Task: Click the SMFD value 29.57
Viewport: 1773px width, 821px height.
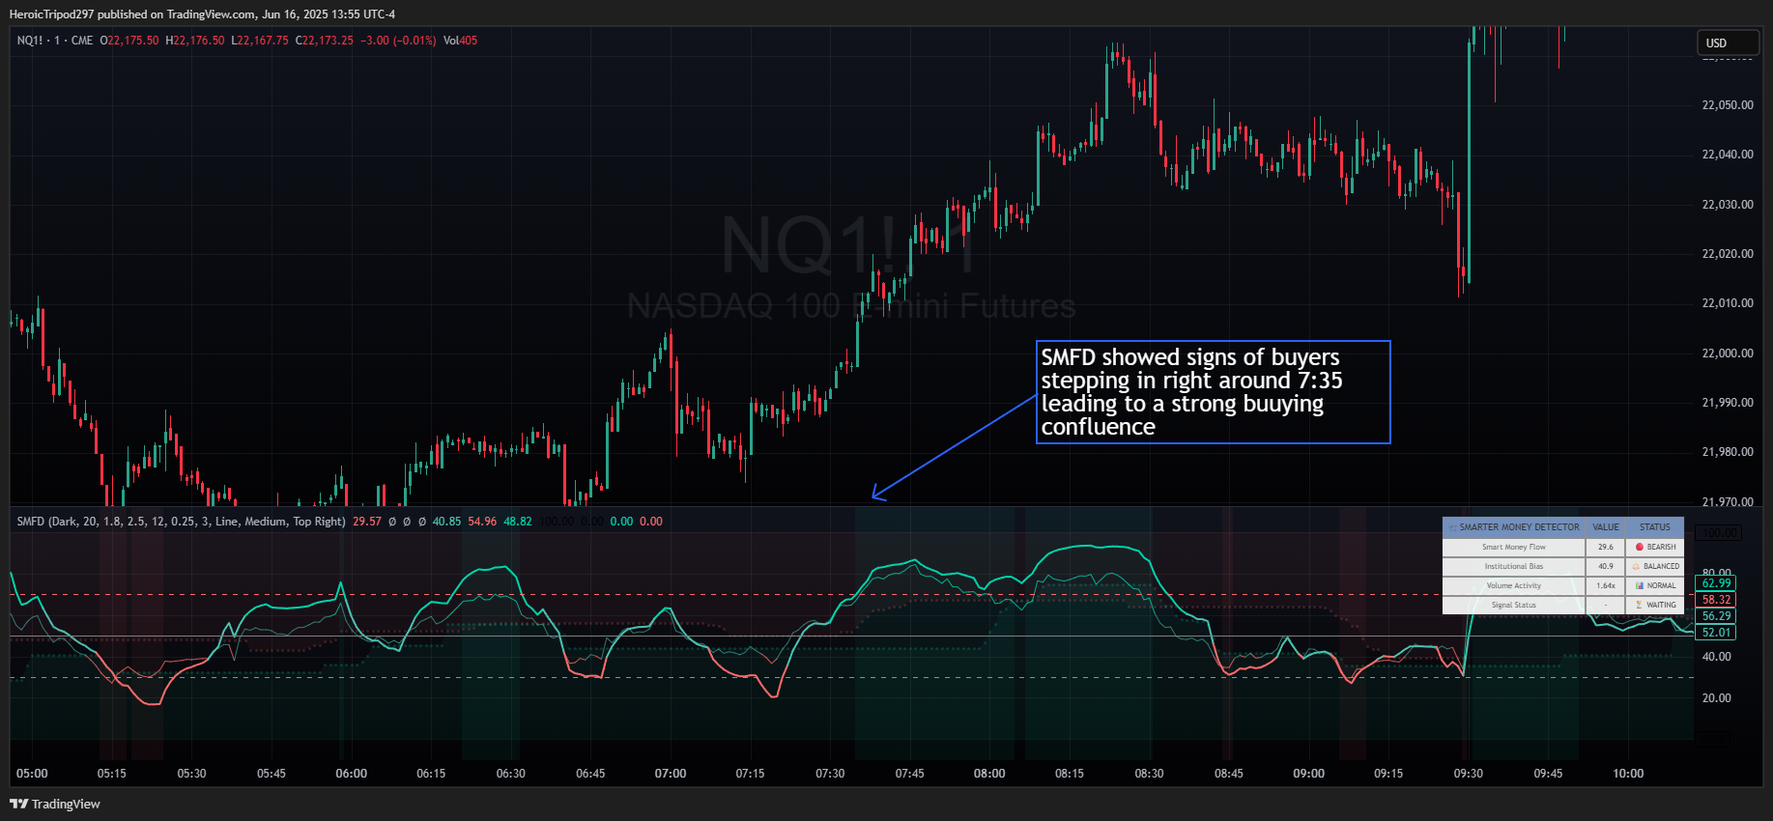Action: click(367, 522)
